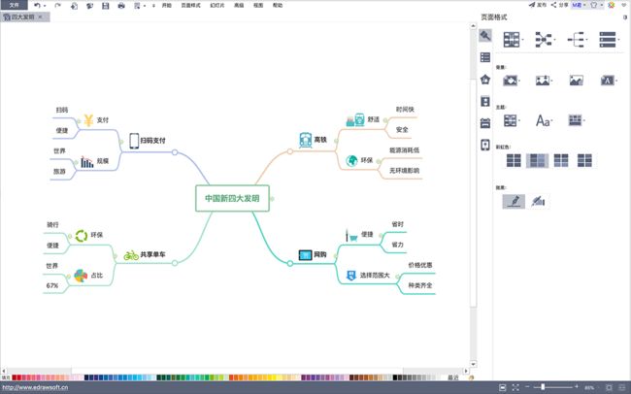Screen dimensions: 631x394
Task: Select the central node 中国新四大发明
Action: pos(233,197)
